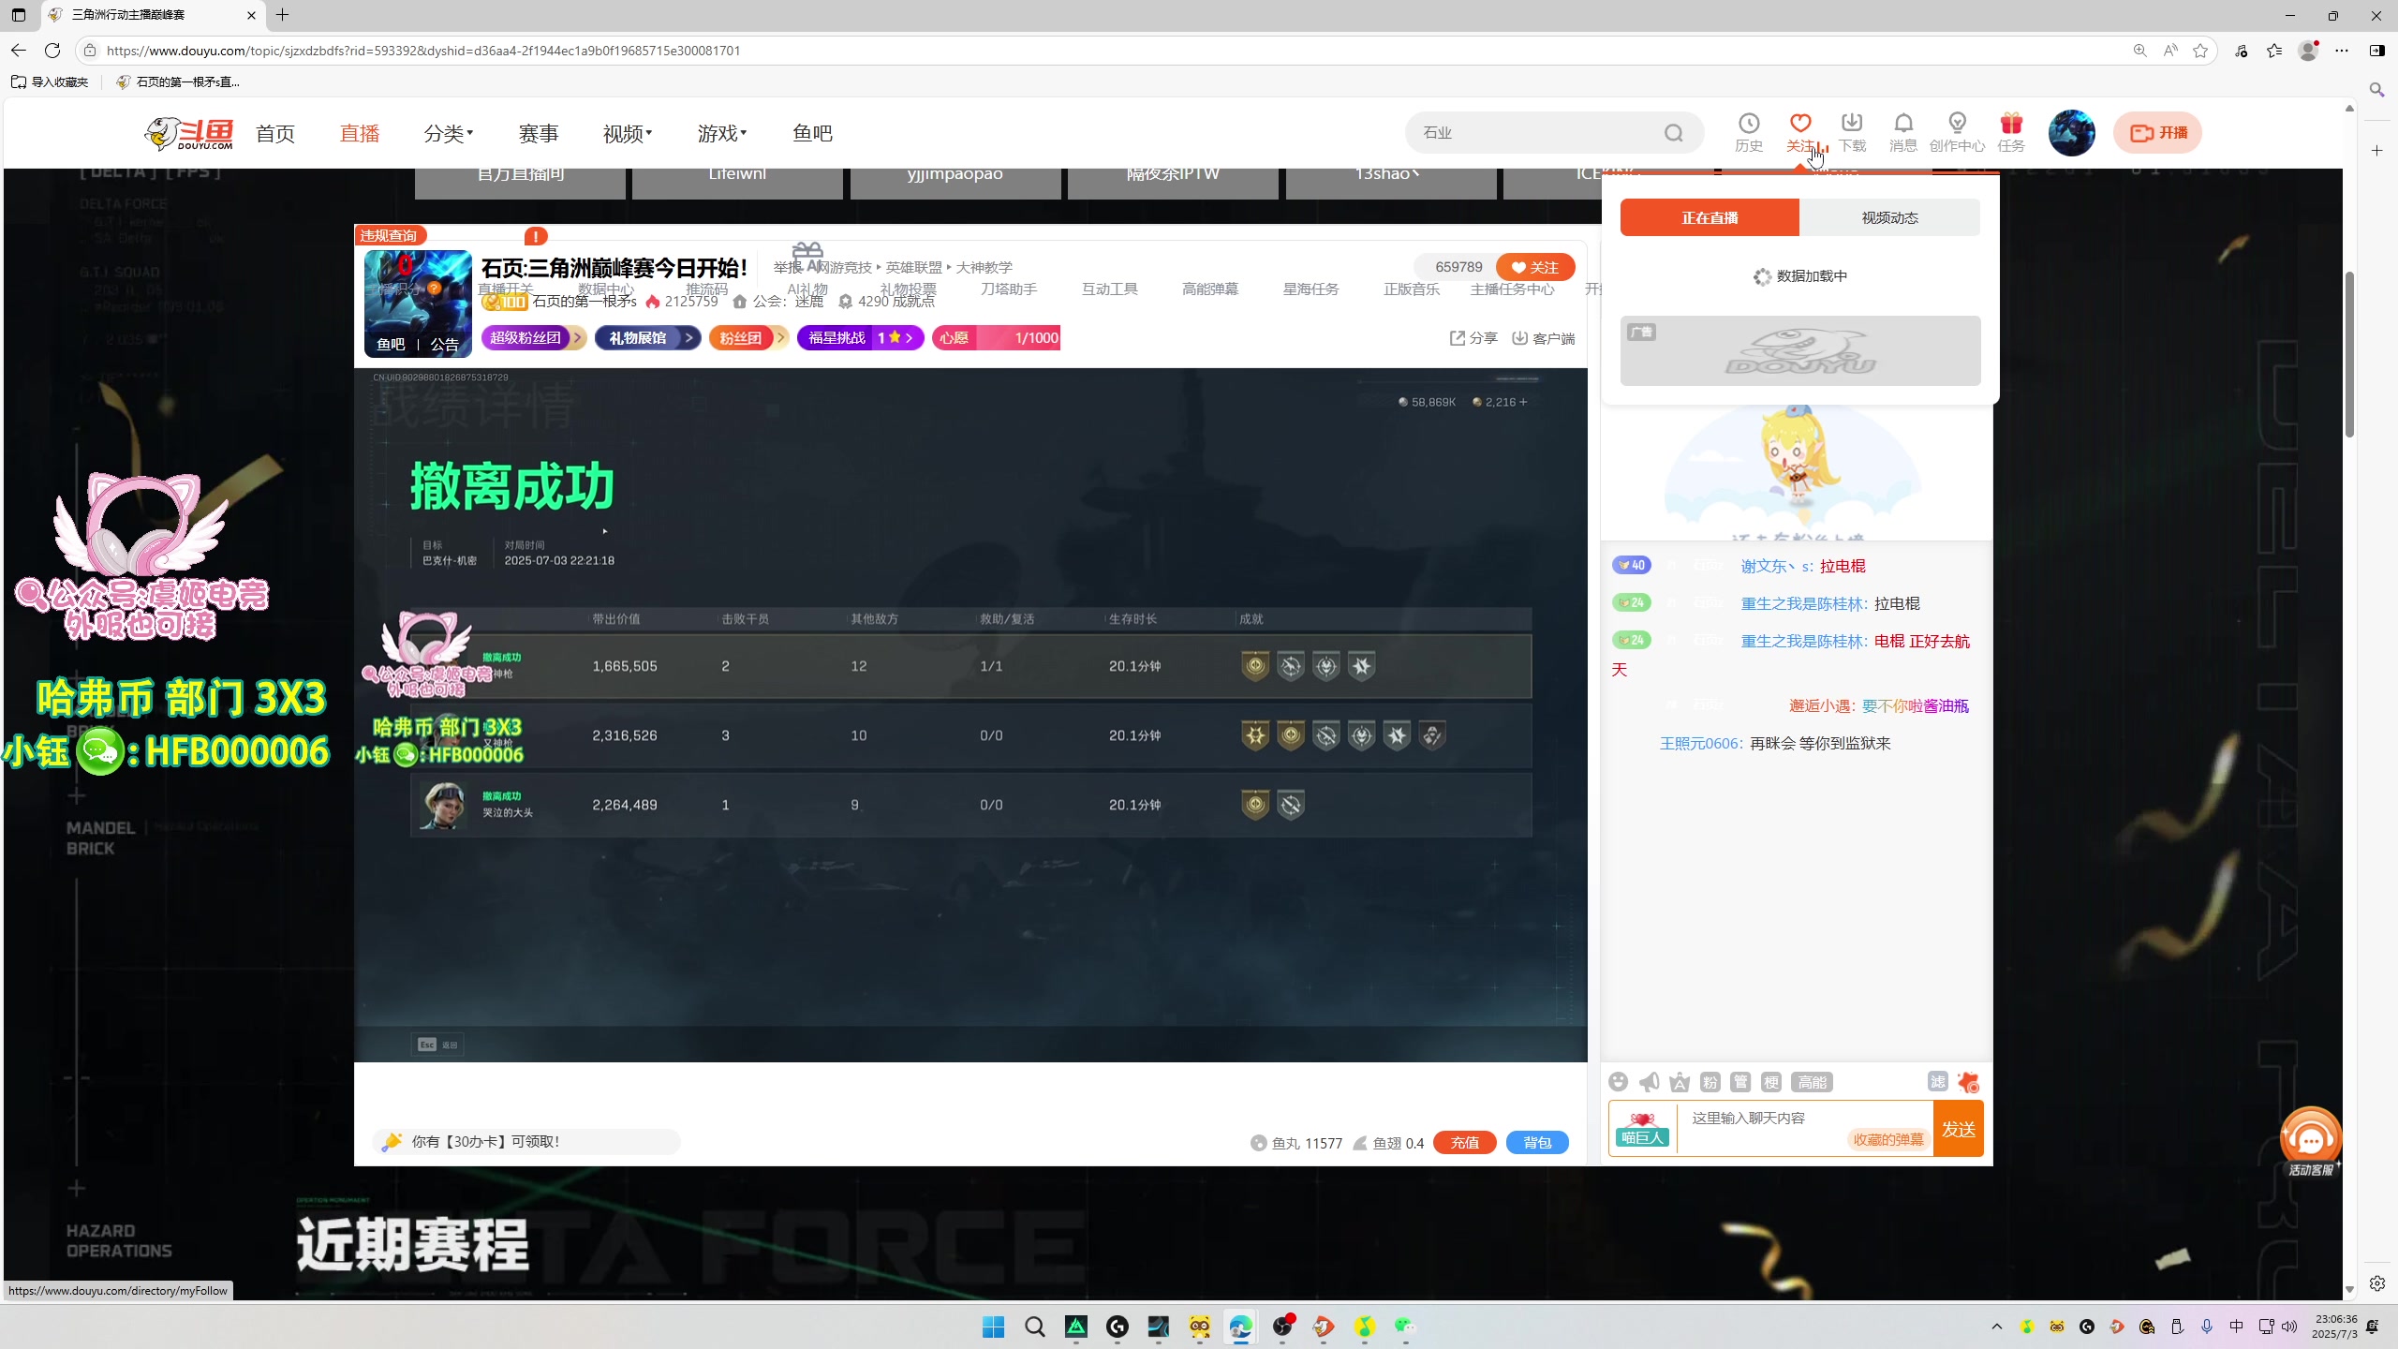Screen dimensions: 2398x1349
Task: Click the 充值 recharge button
Action: pos(1465,1143)
